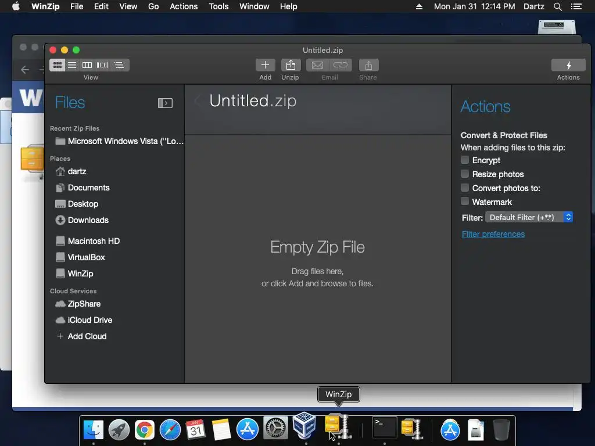
Task: Toggle the Actions lightning bolt button
Action: coord(568,65)
